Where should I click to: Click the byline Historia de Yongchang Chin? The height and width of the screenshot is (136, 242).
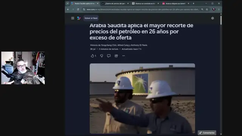click(119, 45)
